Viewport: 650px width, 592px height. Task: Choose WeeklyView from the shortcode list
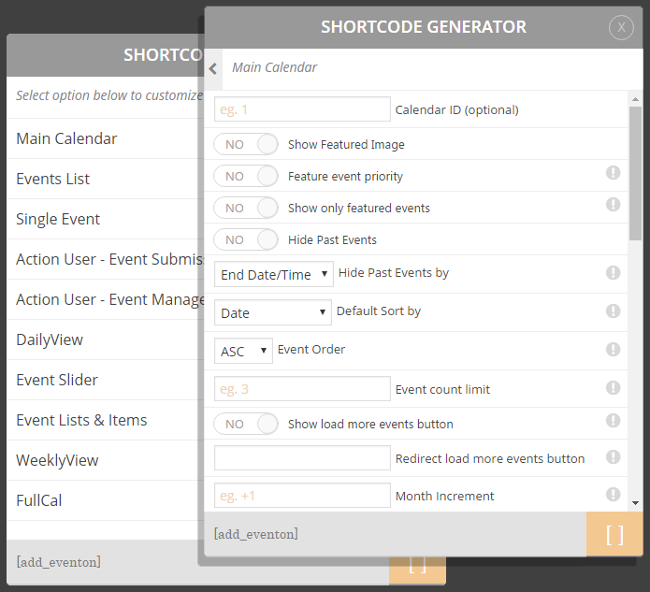(102, 460)
